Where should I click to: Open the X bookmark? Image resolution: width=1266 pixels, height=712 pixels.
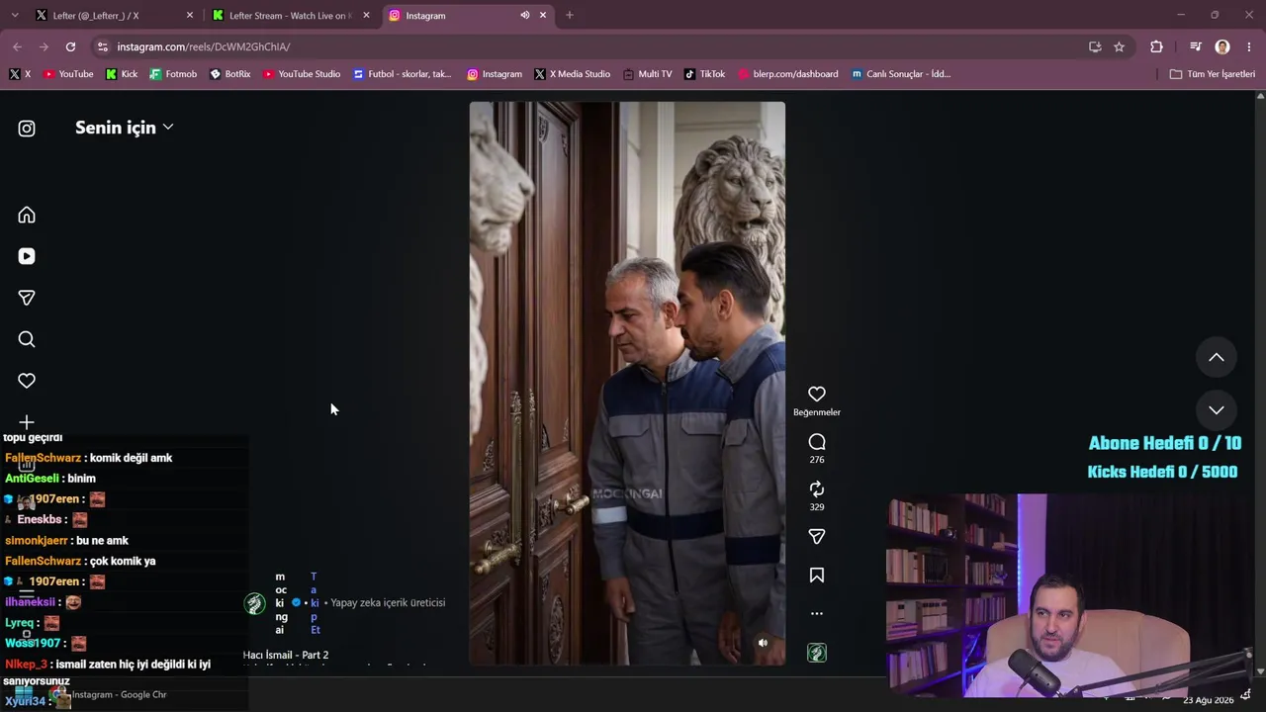(x=20, y=74)
